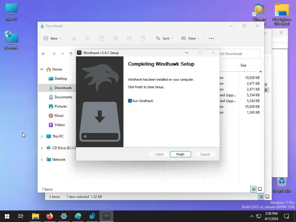The image size is (296, 222).
Task: Click the Copy icon in Explorer toolbar
Action: coord(88,38)
